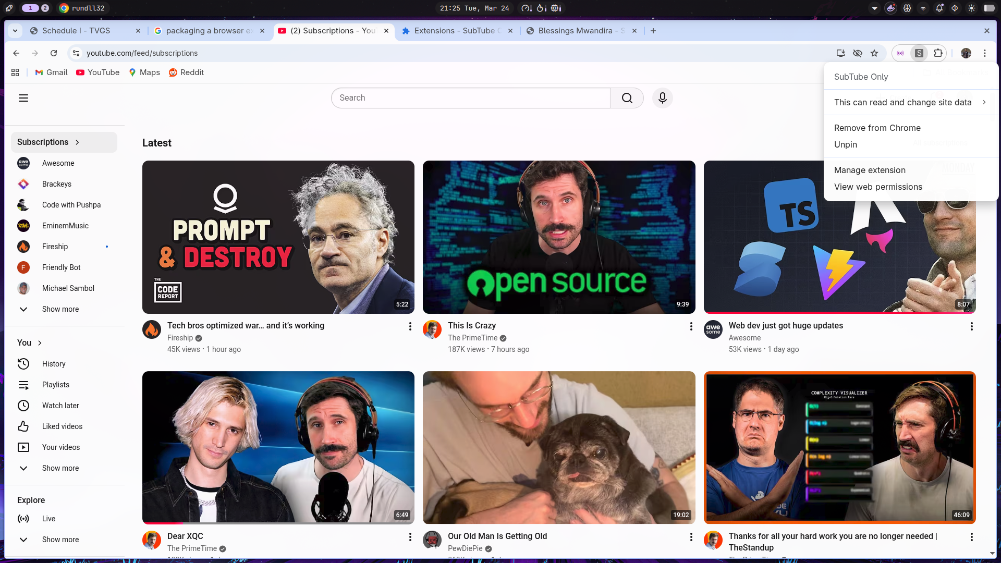Open the YouTube voice search microphone
This screenshot has width=1001, height=563.
[662, 98]
